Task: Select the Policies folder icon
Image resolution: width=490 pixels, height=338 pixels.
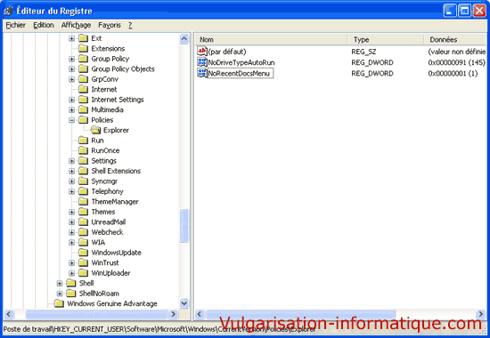Action: 84,120
